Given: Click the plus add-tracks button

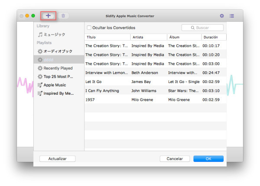Looking at the screenshot, I should 48,16.
